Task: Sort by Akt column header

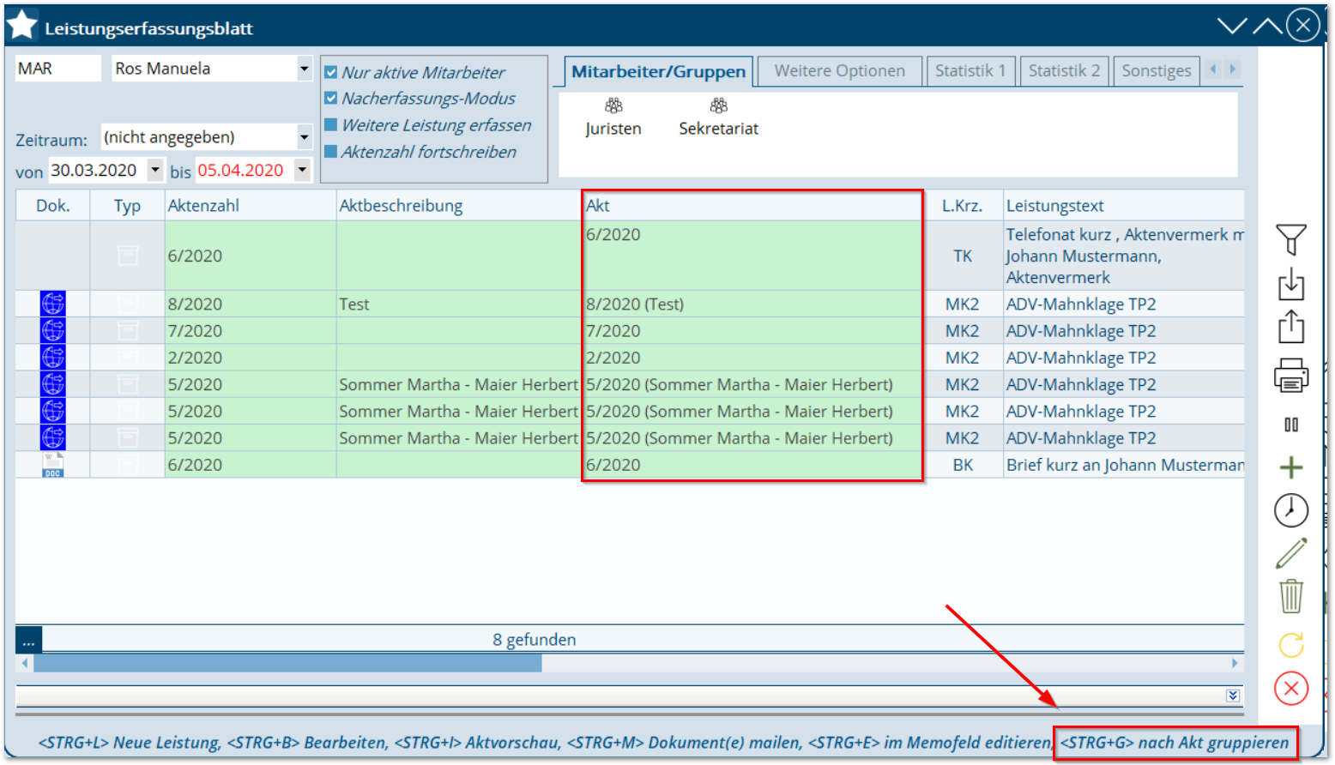Action: (752, 206)
